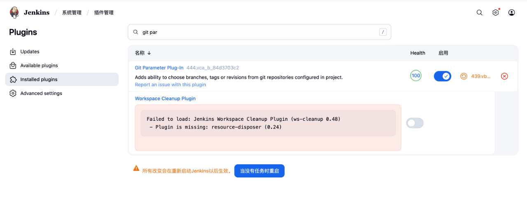The height and width of the screenshot is (198, 527).
Task: Focus the plugin search field
Action: 259,32
